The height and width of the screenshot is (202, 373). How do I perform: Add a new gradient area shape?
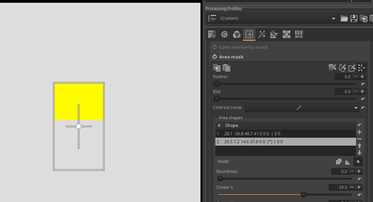click(333, 68)
